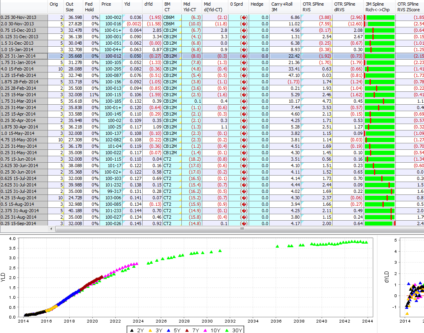Click the blue 5Y triangle in chart legend
The width and height of the screenshot is (424, 333).
[x=169, y=330]
